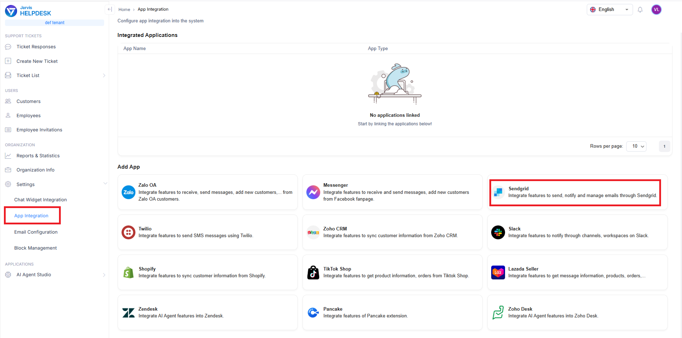Select App Integration submenu item
This screenshot has width=682, height=338.
31,216
